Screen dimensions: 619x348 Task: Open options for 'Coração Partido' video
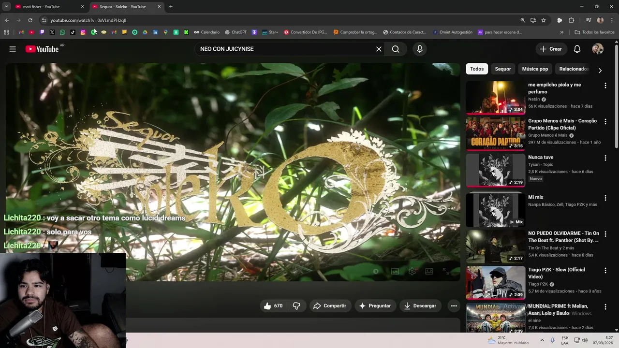point(605,122)
